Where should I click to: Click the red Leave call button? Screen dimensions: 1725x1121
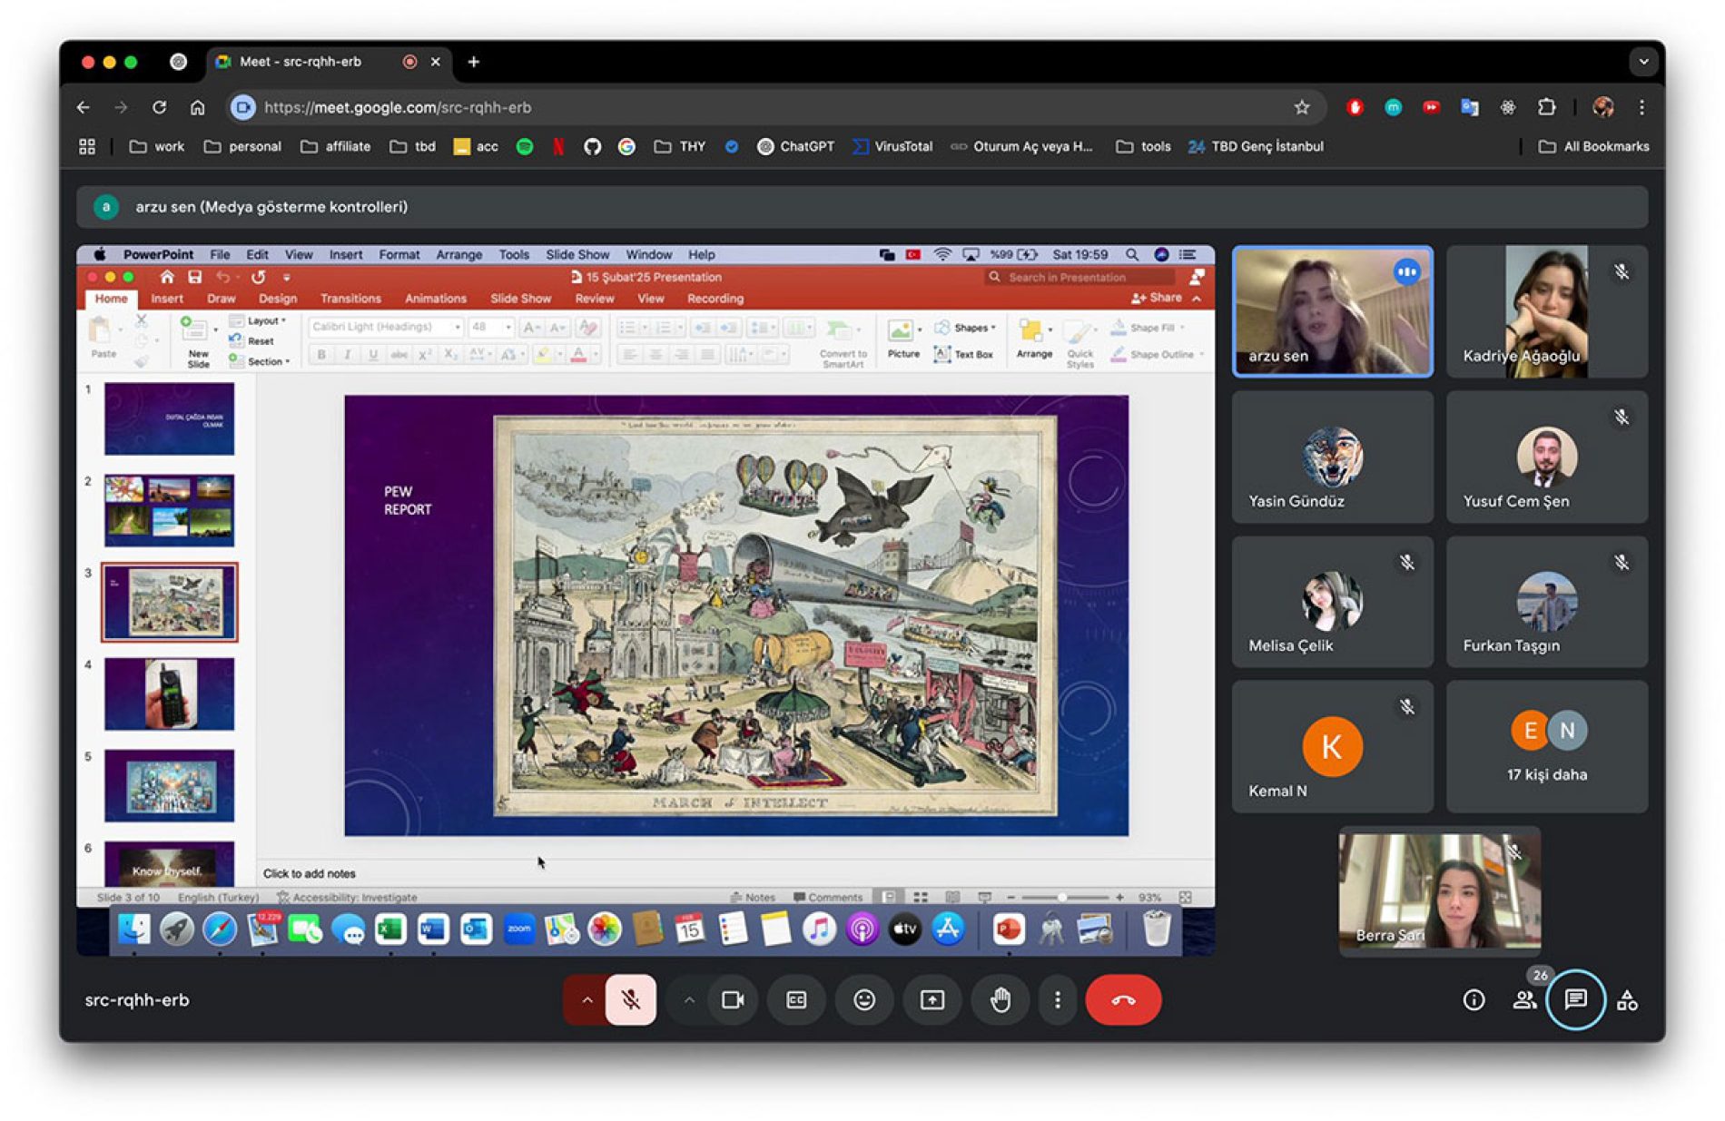pyautogui.click(x=1122, y=999)
